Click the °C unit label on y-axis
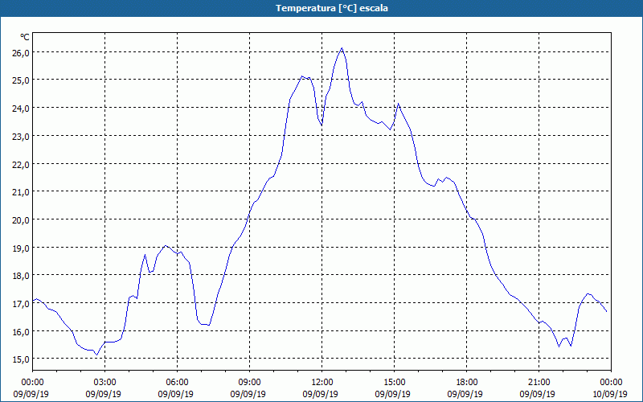 25,37
